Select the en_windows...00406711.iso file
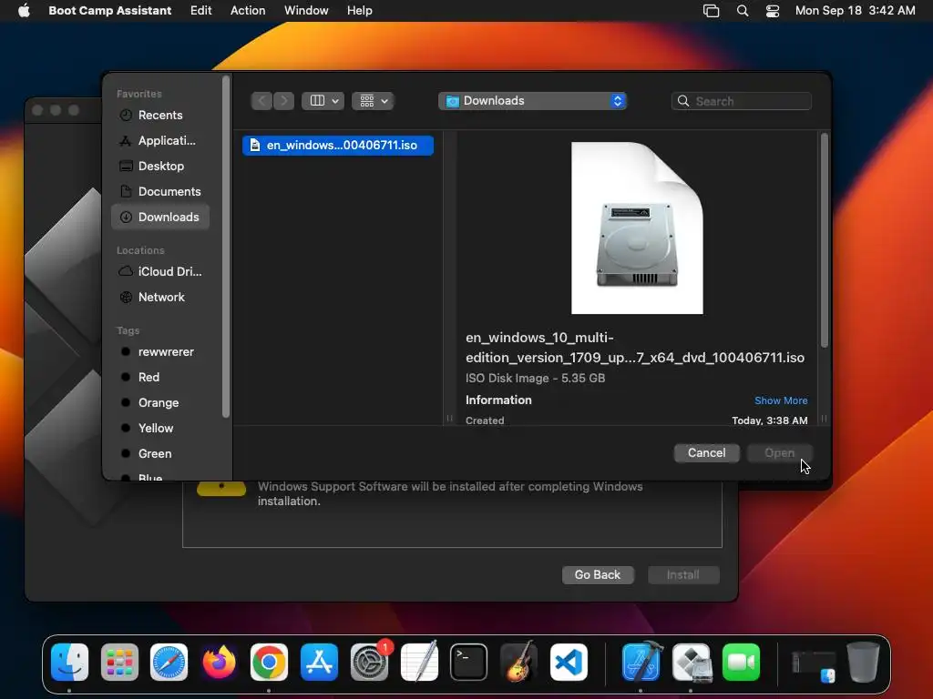 pyautogui.click(x=337, y=145)
